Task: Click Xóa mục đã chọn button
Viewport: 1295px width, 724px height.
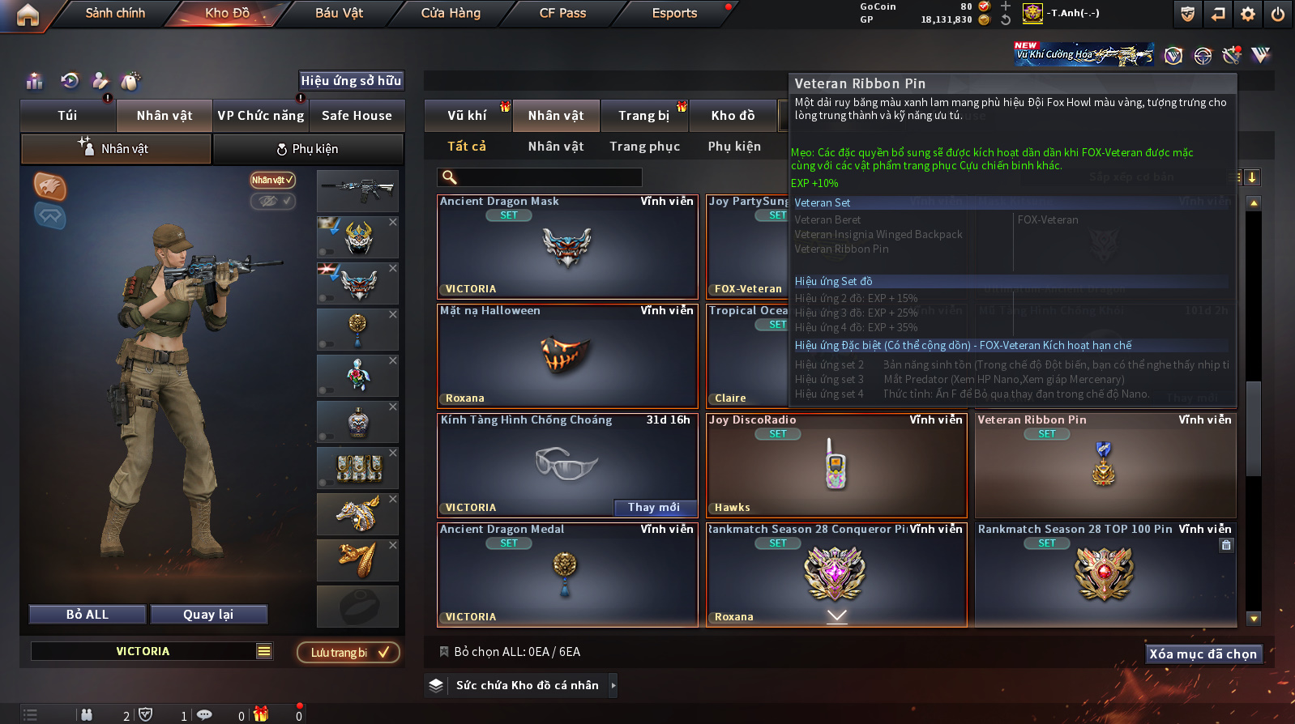Action: click(x=1203, y=654)
